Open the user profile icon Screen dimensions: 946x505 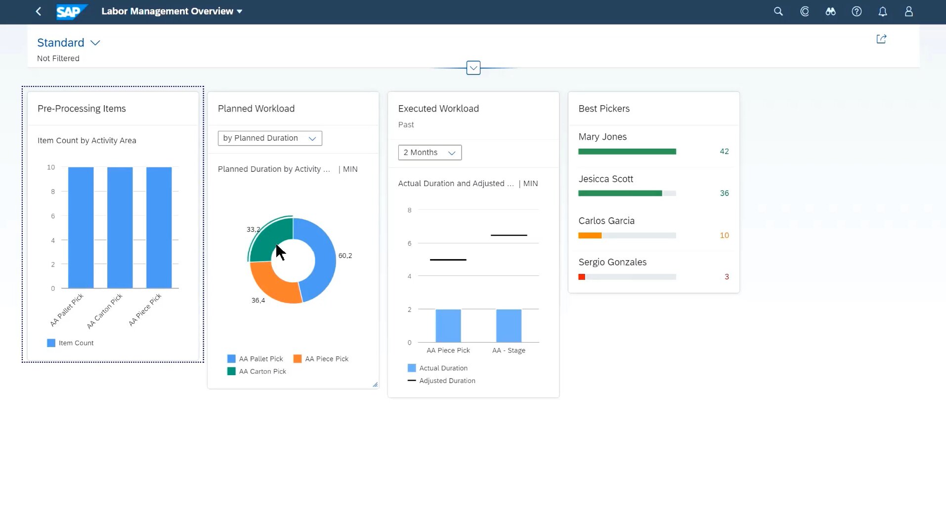coord(908,11)
